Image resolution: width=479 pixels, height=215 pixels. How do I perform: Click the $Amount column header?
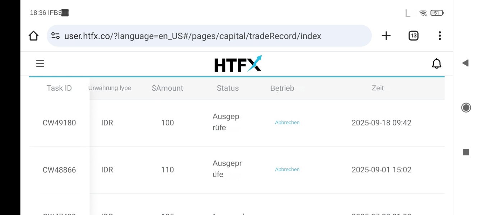tap(167, 88)
